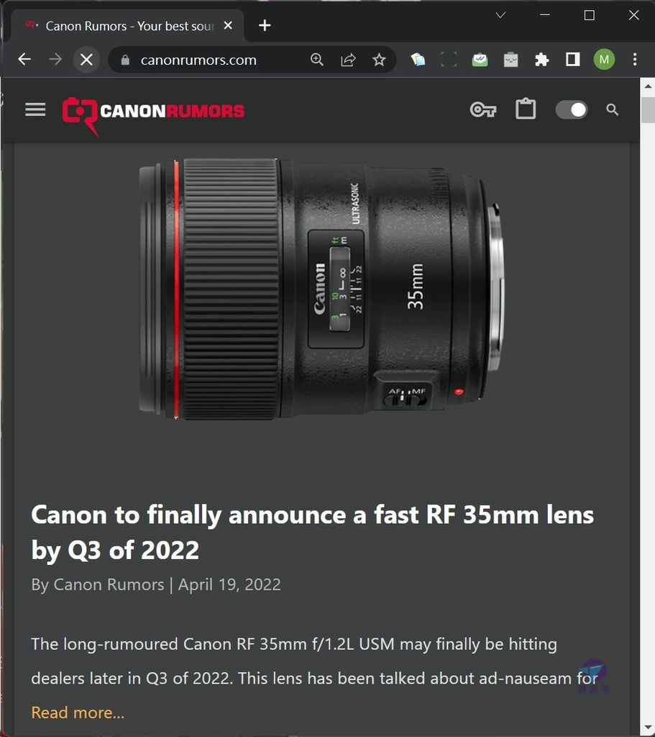Toggle the browser side panel
The image size is (655, 737).
click(x=572, y=59)
